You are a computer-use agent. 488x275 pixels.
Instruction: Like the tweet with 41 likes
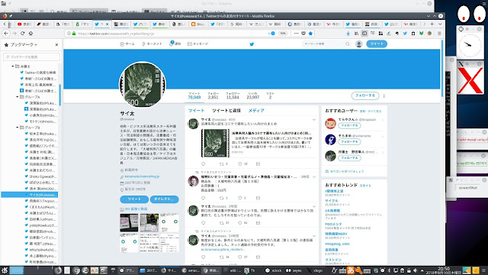(x=240, y=223)
